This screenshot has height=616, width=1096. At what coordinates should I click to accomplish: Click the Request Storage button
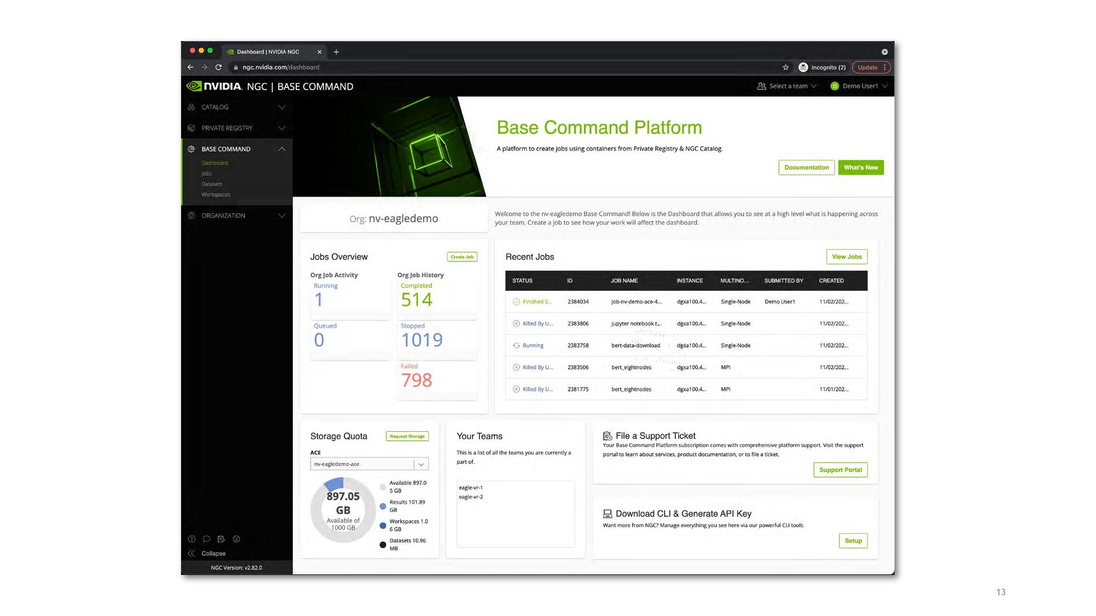point(407,436)
